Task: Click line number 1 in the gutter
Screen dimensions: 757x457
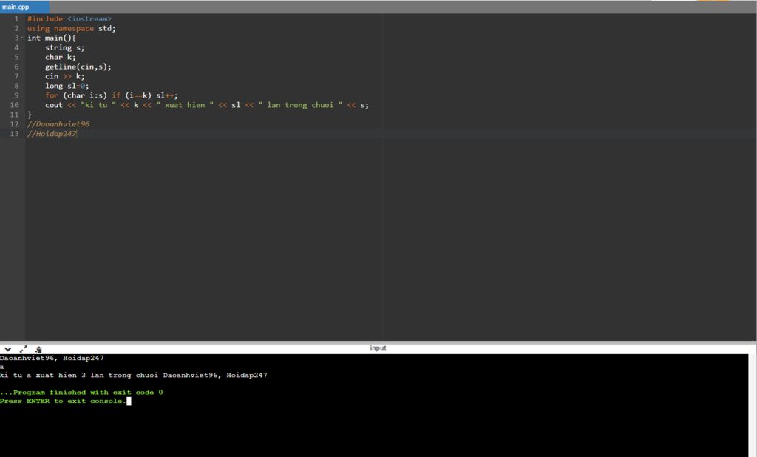Action: pyautogui.click(x=16, y=18)
